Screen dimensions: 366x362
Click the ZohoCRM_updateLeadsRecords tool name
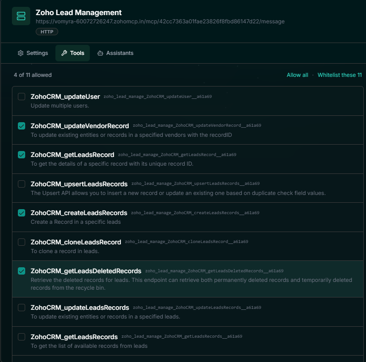[x=80, y=308]
